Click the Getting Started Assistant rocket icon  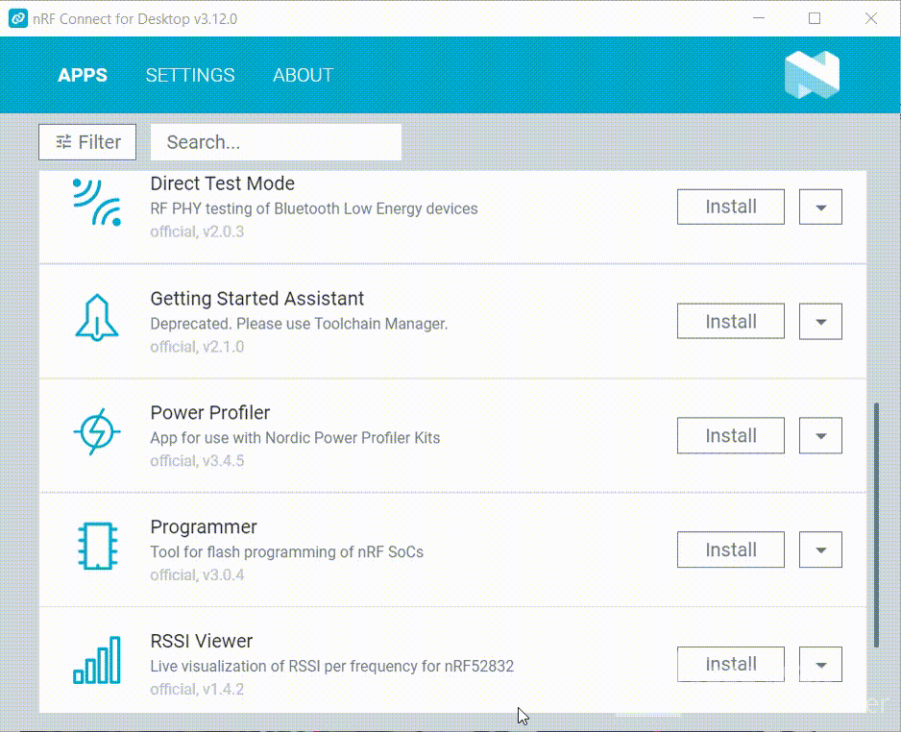click(x=96, y=318)
